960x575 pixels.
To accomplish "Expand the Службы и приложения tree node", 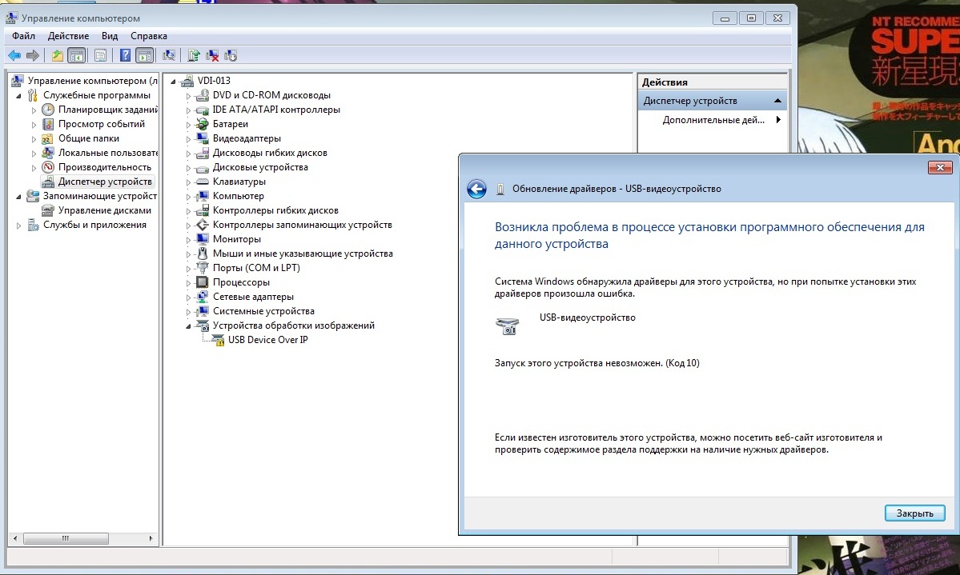I will click(x=19, y=226).
